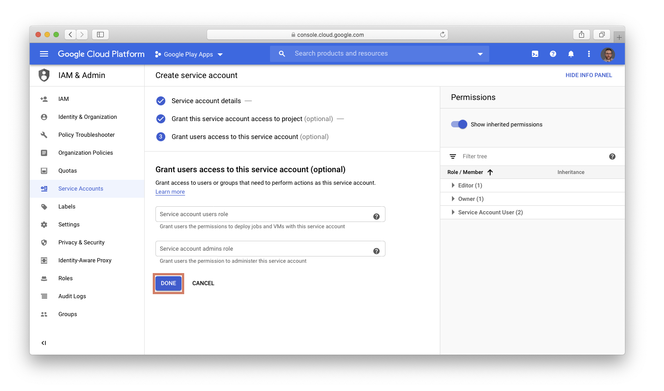This screenshot has width=664, height=391.
Task: Open the Learn more link
Action: 170,192
